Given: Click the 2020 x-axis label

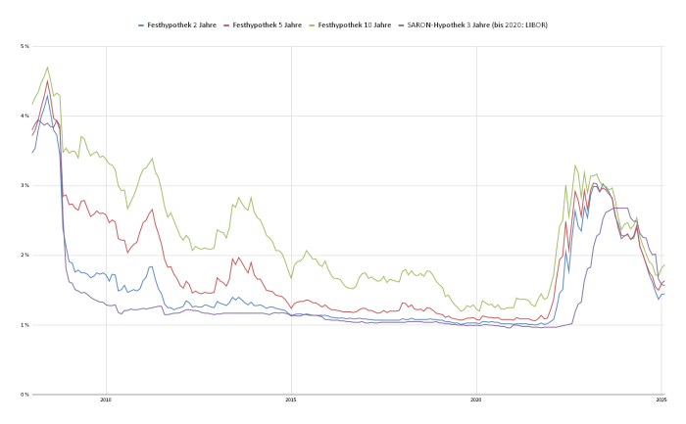Looking at the screenshot, I should [x=476, y=400].
